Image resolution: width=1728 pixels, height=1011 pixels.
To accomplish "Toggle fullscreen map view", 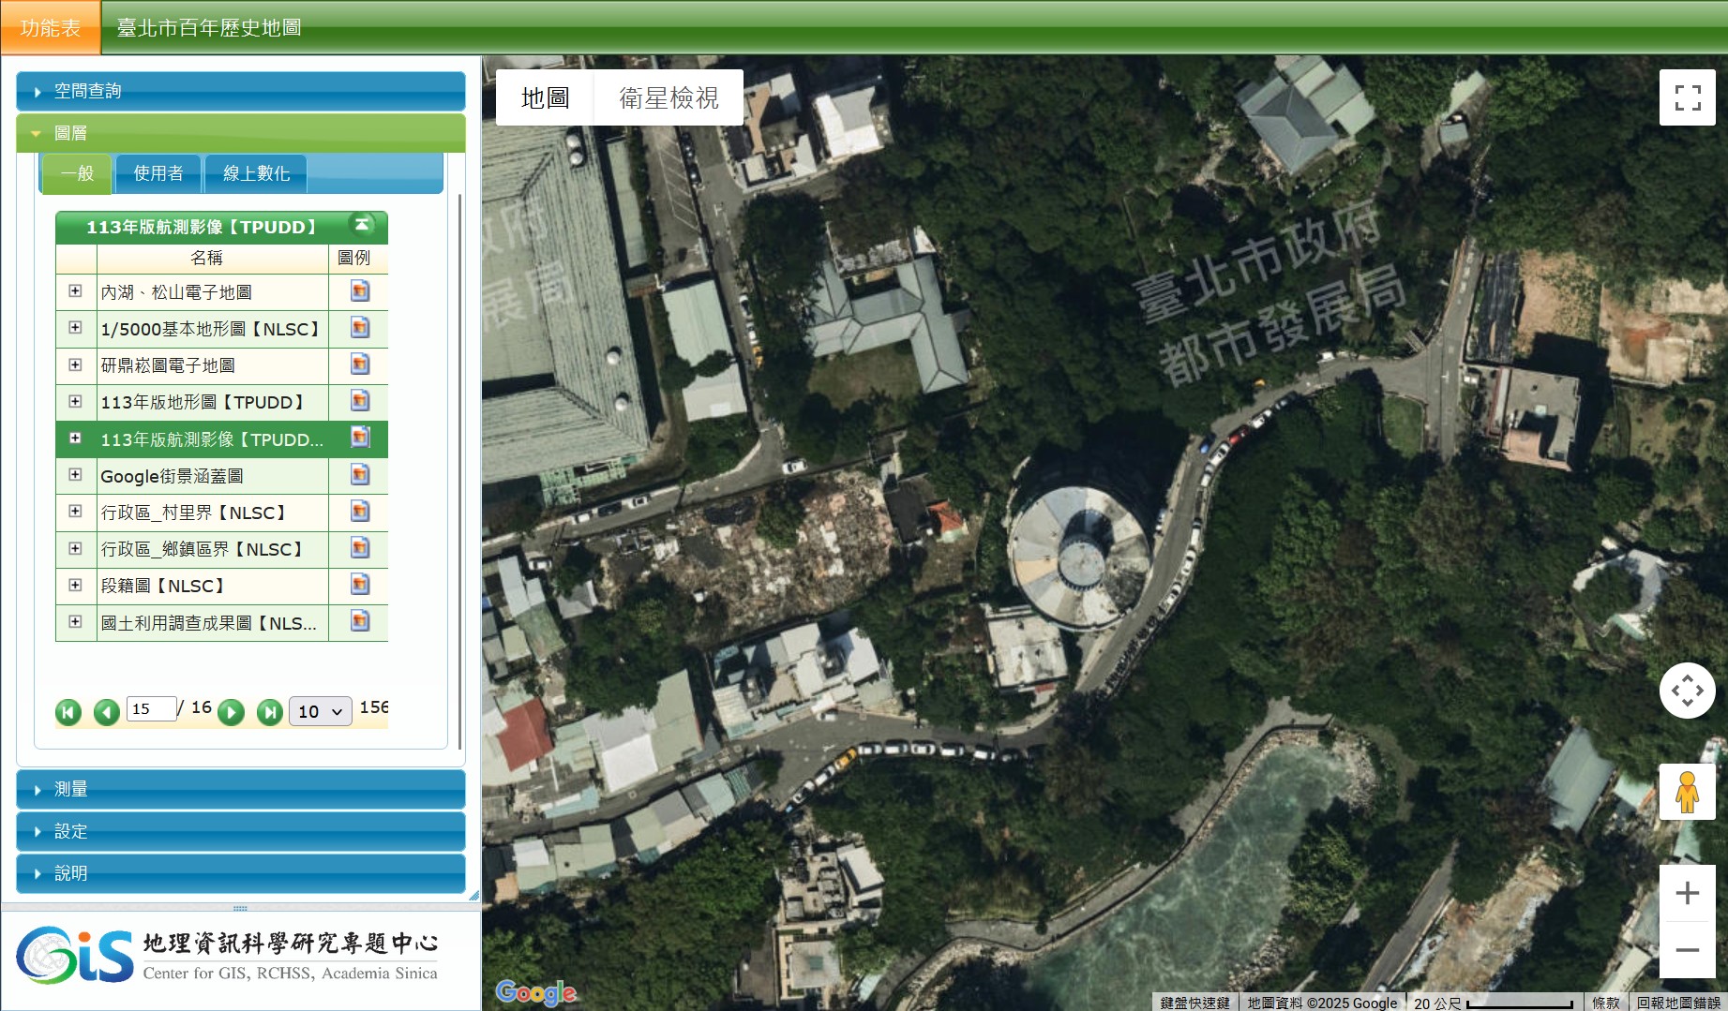I will 1687,97.
